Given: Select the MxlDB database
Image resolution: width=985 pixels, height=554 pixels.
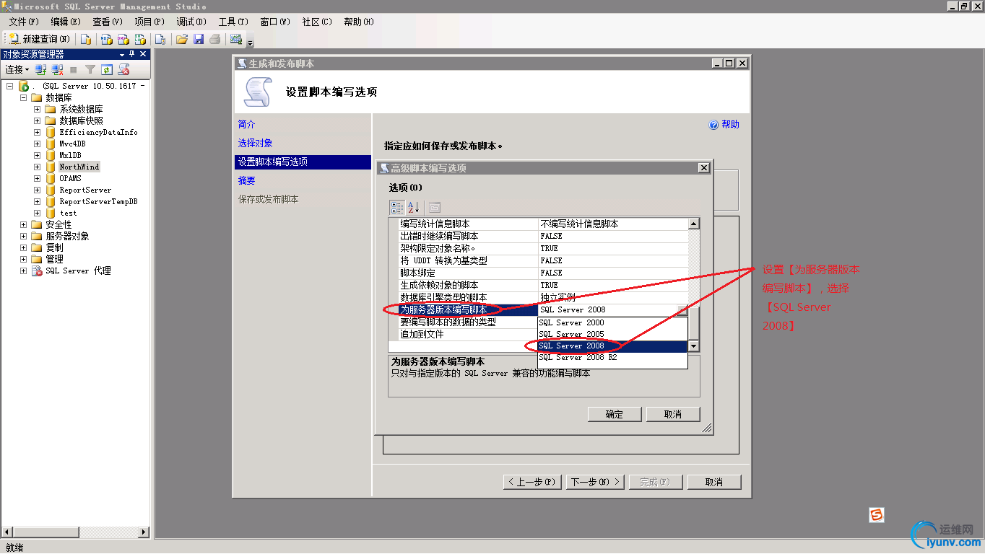Looking at the screenshot, I should click(70, 155).
